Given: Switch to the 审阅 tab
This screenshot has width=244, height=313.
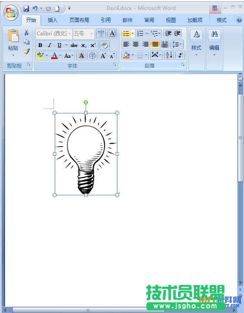Looking at the screenshot, I should 149,20.
